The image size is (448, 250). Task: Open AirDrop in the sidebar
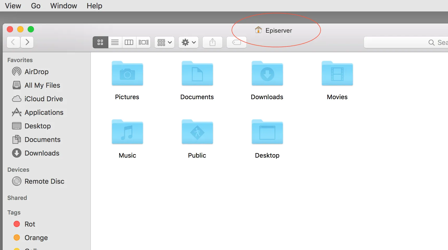(x=30, y=72)
